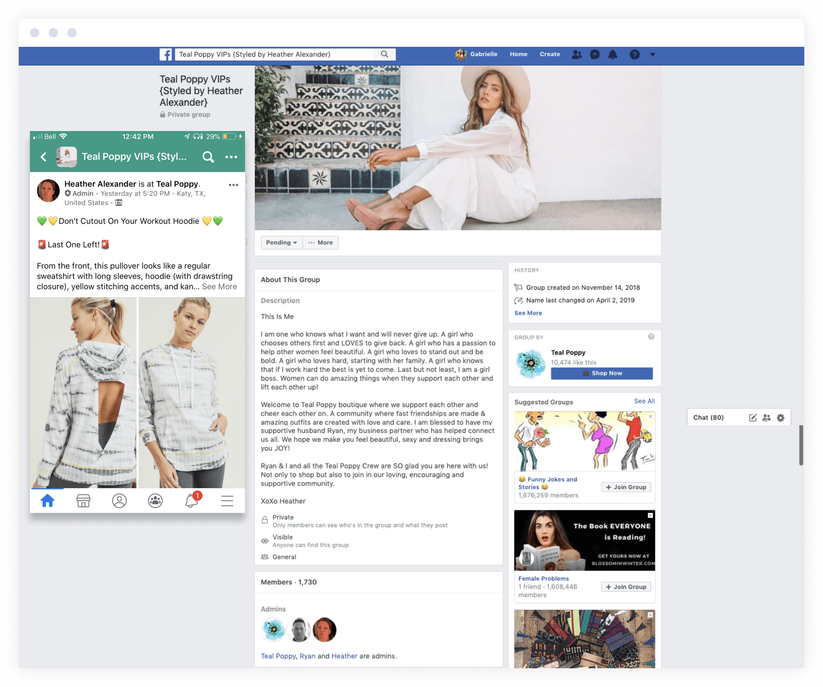Open Ryan admin name link
Image resolution: width=823 pixels, height=687 pixels.
307,656
